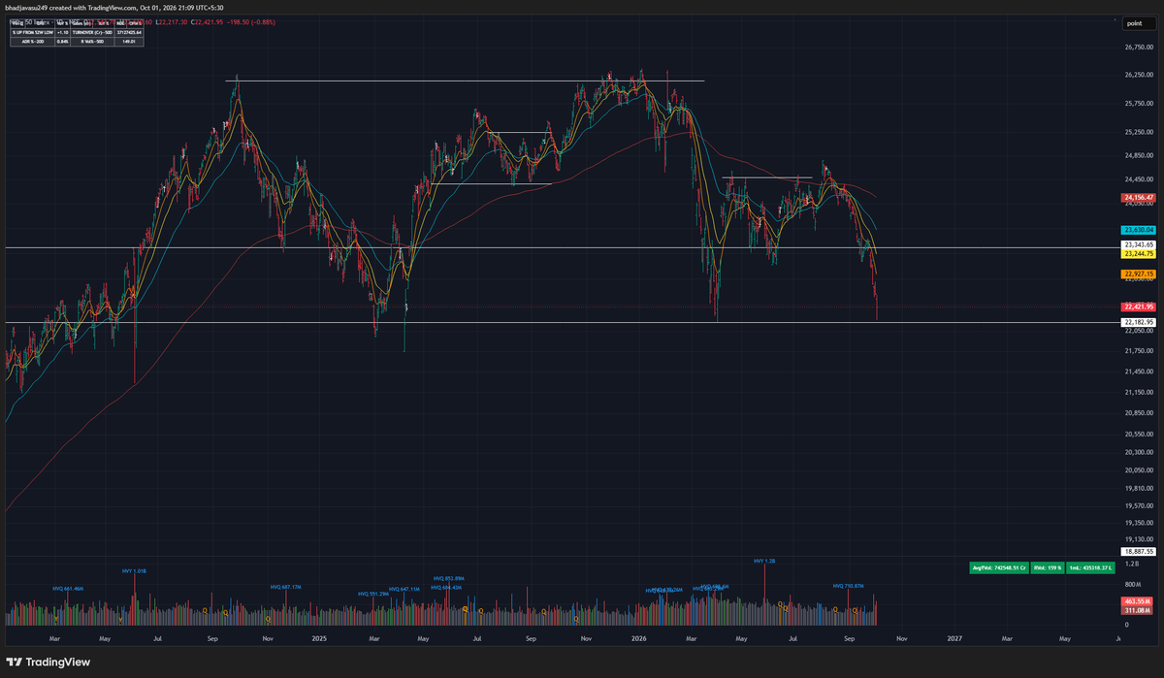
Task: Click the 2025 label on time axis
Action: tap(319, 638)
